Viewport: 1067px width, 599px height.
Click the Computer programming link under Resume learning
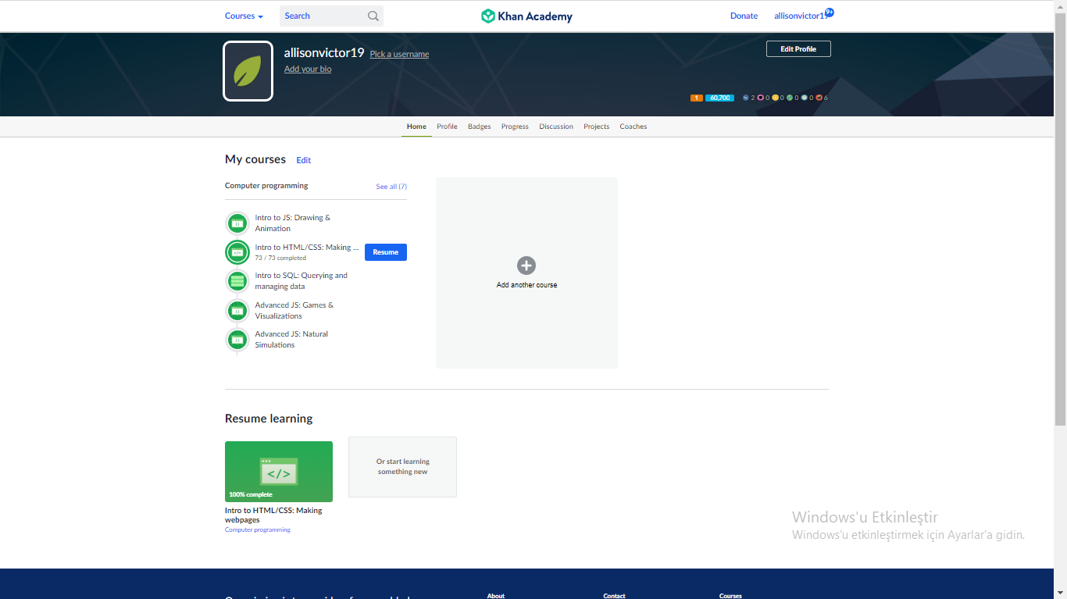(x=258, y=529)
